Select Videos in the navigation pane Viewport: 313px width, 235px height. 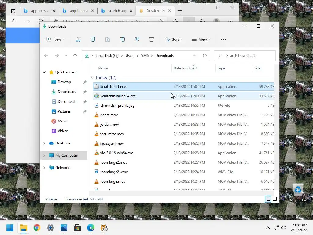coord(63,131)
